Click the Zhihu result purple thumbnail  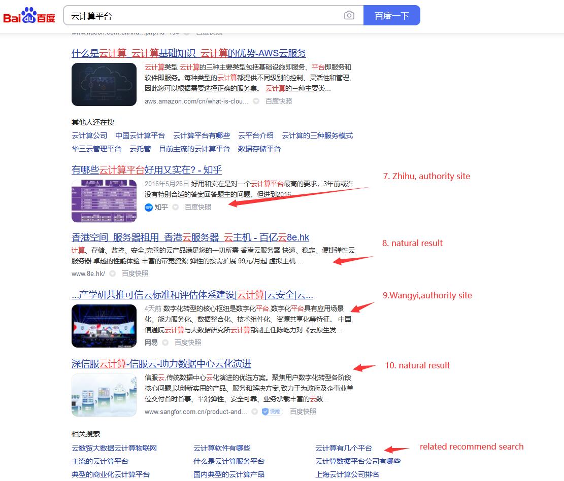(104, 201)
